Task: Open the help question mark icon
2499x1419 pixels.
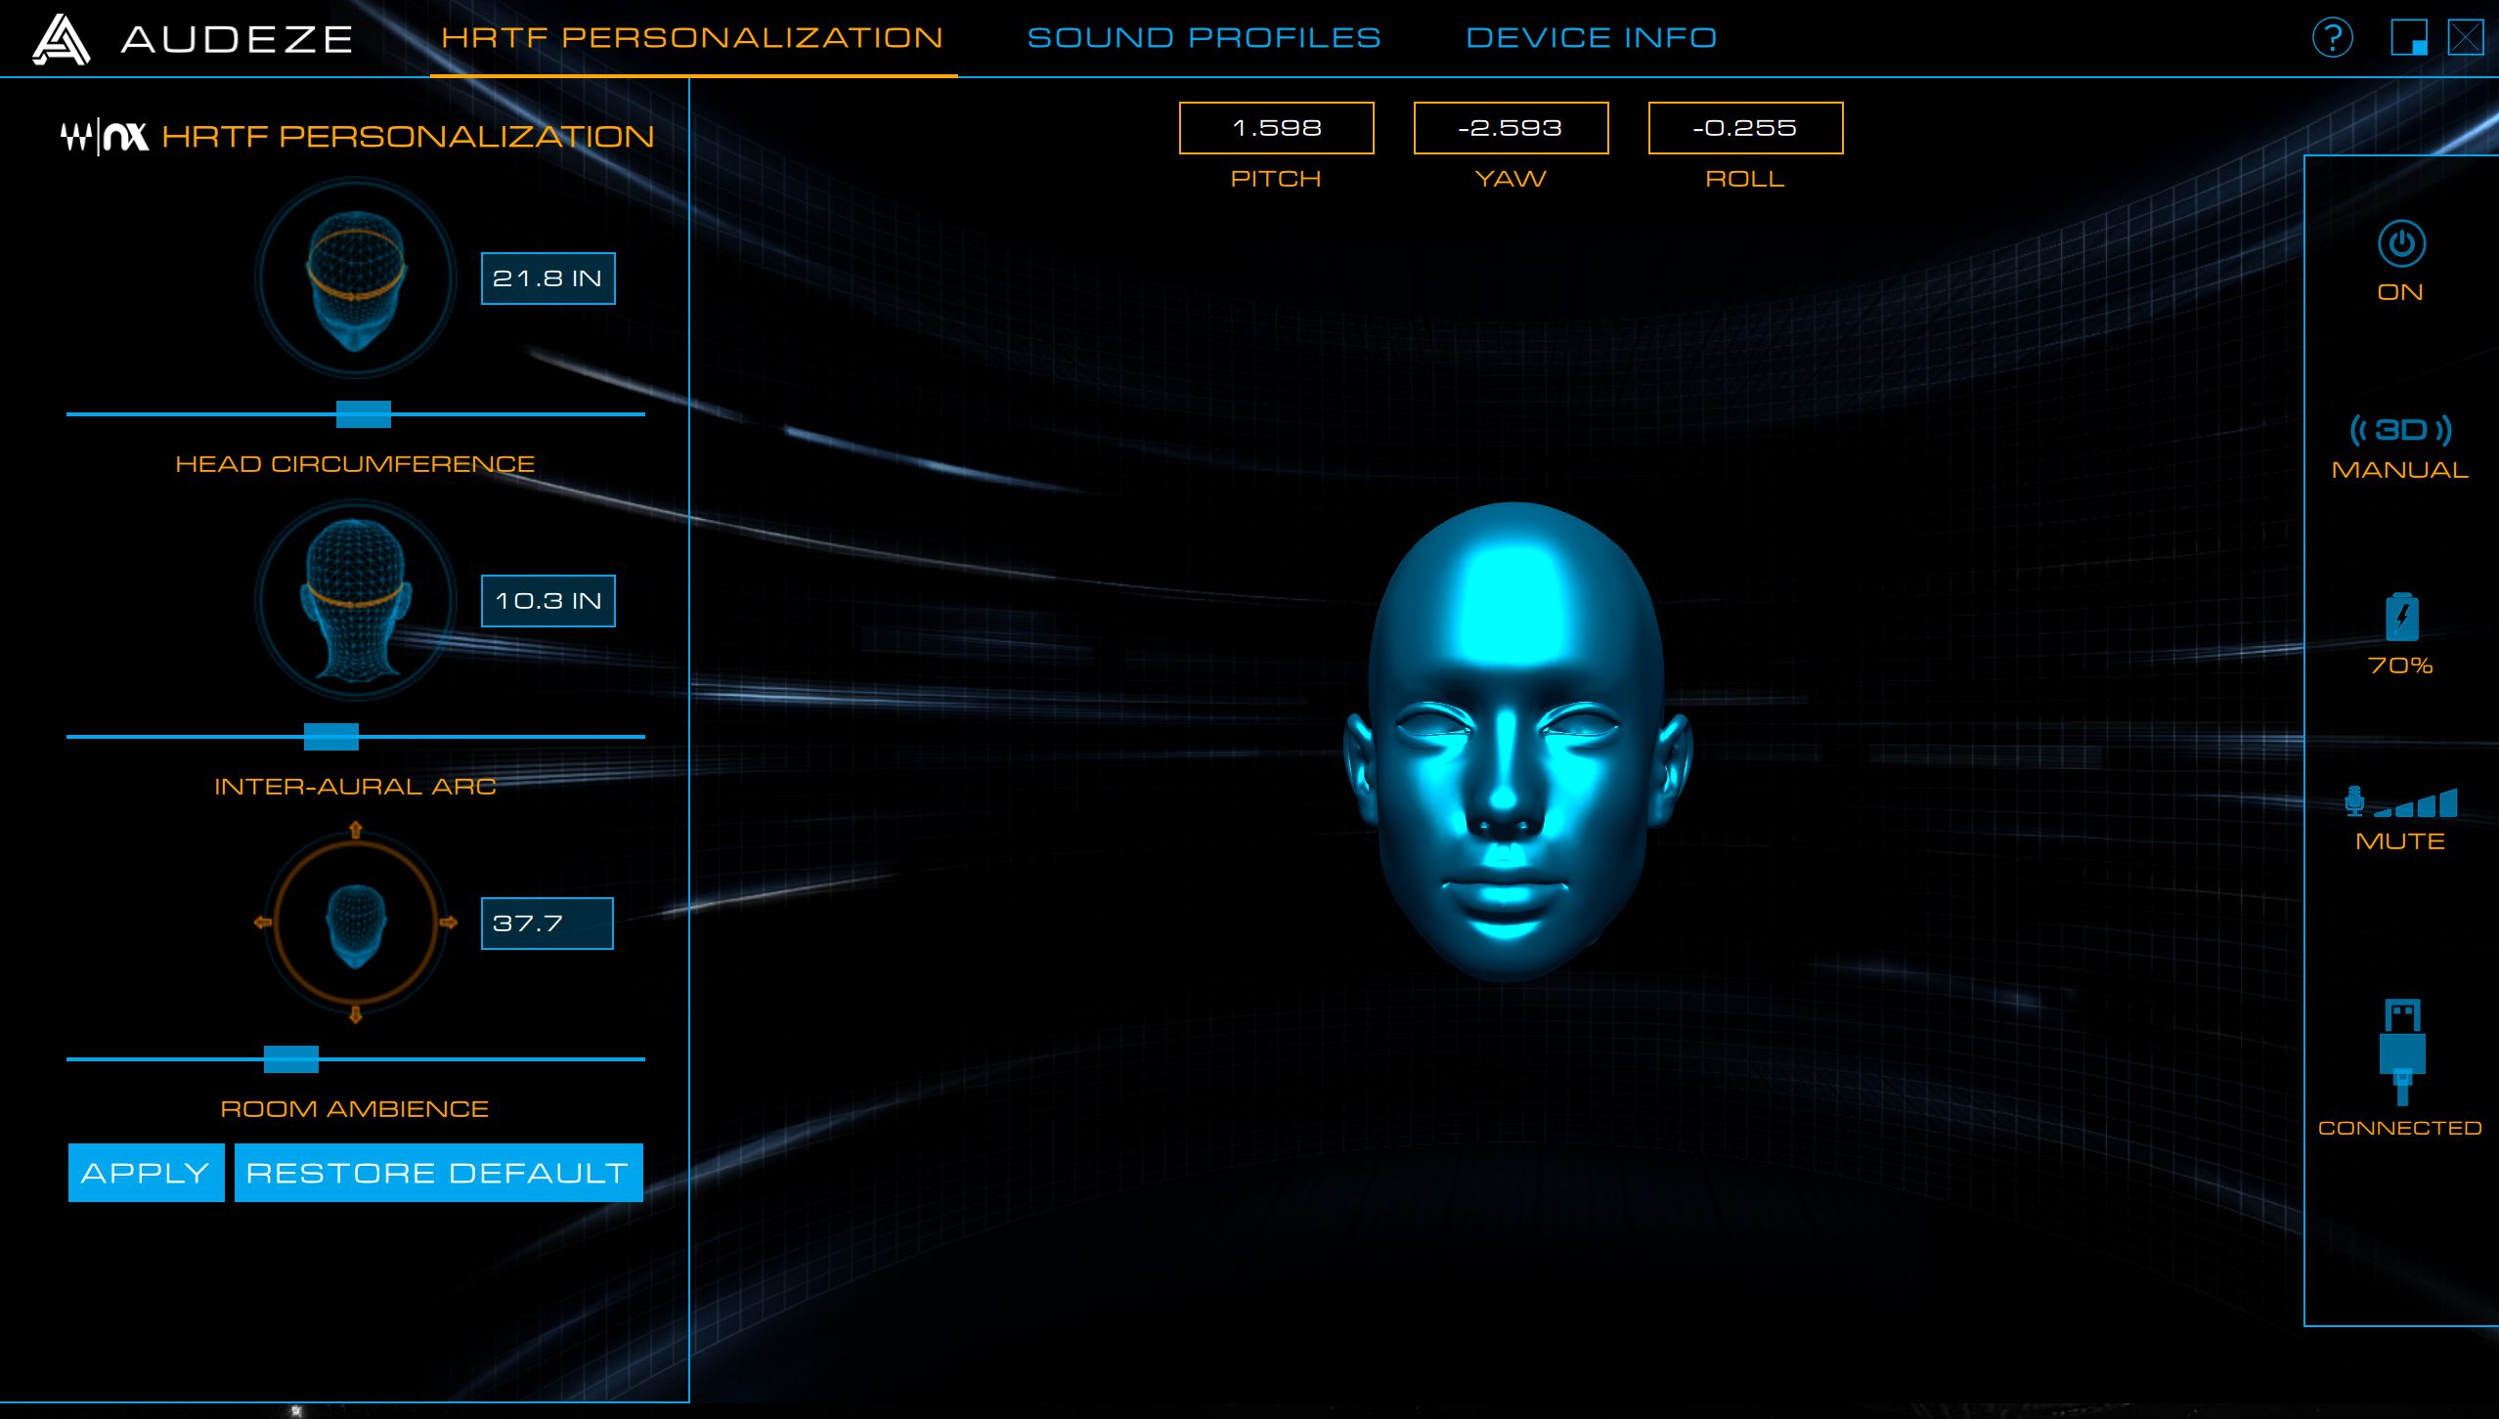Action: (x=2332, y=39)
